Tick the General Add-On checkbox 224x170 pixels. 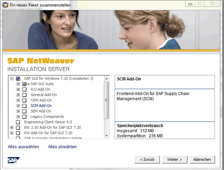tap(25, 95)
